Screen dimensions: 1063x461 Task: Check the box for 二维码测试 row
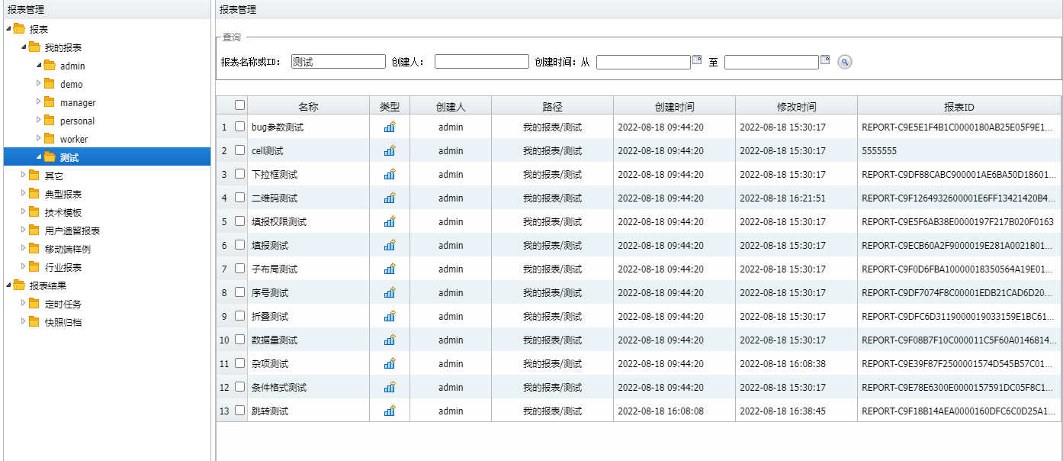pyautogui.click(x=239, y=198)
